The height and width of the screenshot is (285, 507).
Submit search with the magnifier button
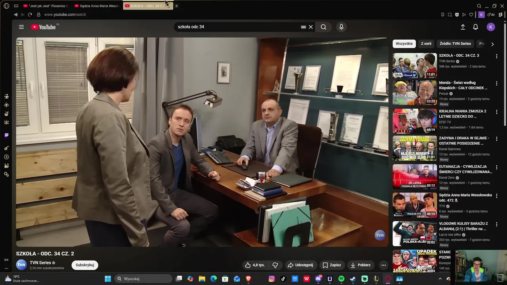pyautogui.click(x=324, y=27)
